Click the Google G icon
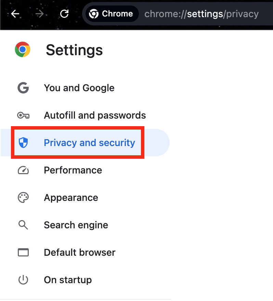 (23, 88)
